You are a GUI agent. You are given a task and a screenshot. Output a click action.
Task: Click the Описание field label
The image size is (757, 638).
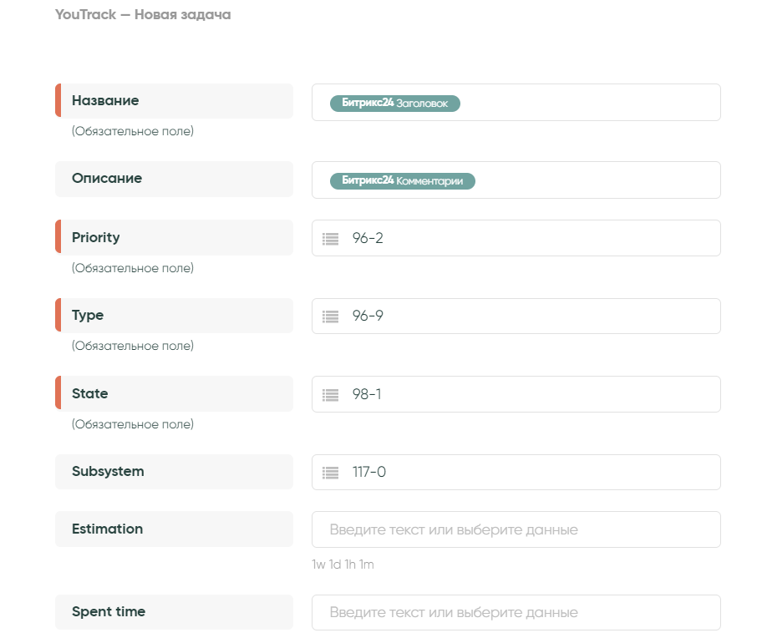click(107, 179)
